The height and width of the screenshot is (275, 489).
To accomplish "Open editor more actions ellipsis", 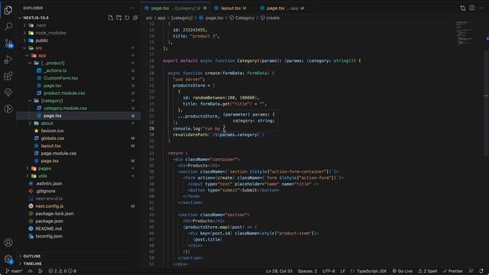I will tap(481, 8).
